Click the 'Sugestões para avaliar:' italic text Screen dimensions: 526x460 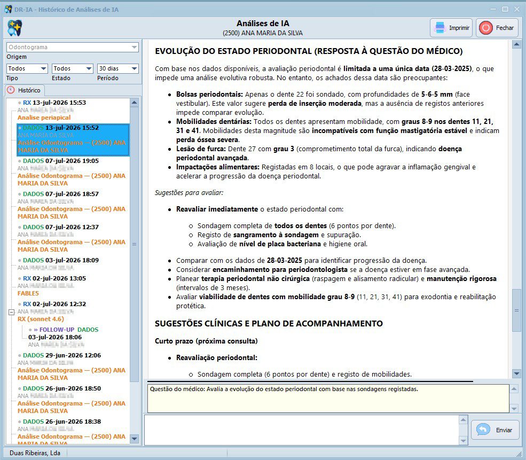189,192
